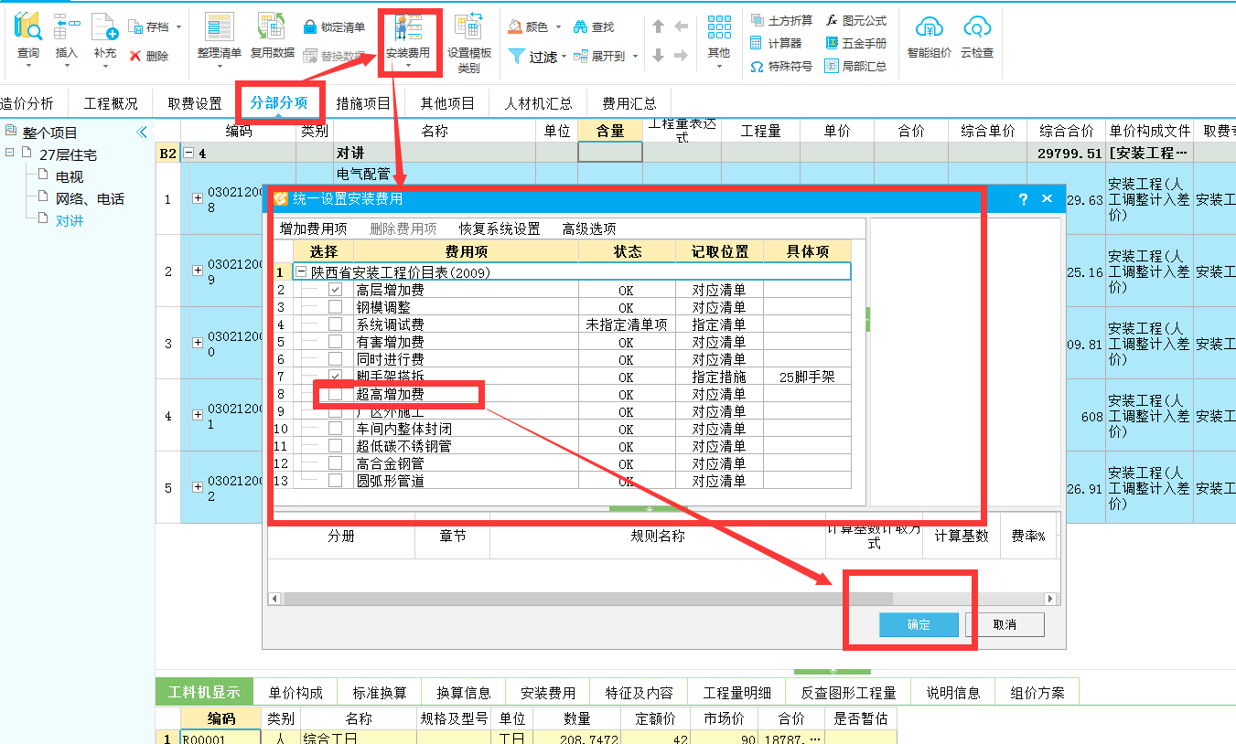Click 增加费用项 in the dialog

[313, 229]
